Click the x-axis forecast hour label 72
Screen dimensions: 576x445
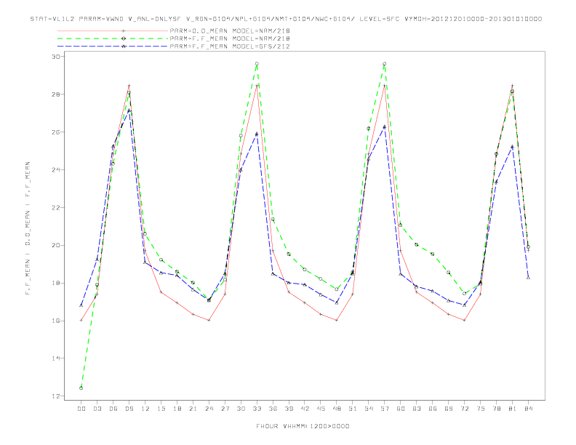click(464, 409)
